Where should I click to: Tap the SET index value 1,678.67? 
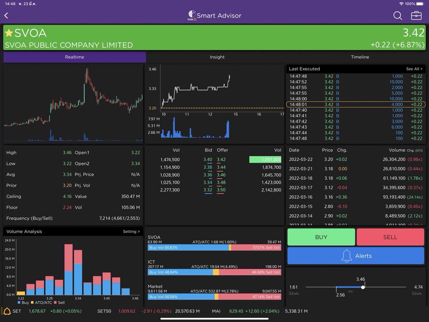(x=37, y=311)
